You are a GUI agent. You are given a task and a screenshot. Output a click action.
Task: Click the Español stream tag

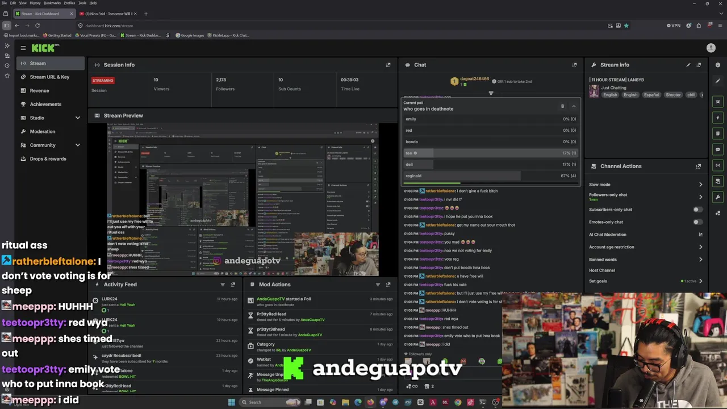[x=651, y=95]
